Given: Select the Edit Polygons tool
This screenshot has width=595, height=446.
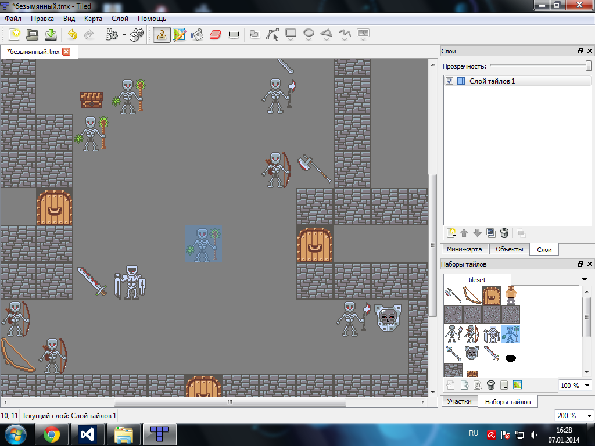Looking at the screenshot, I should click(x=273, y=35).
